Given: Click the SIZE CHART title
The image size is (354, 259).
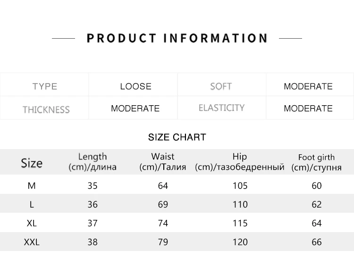Looking at the screenshot, I should (x=177, y=137).
